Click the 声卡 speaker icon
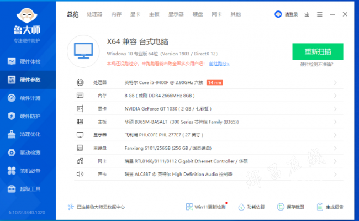 tap(80, 174)
